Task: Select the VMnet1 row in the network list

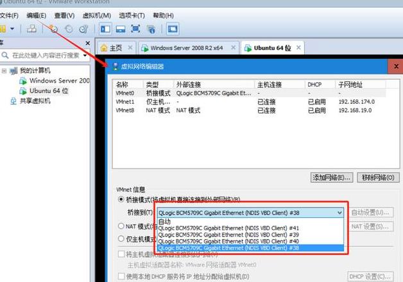Action: (x=249, y=102)
